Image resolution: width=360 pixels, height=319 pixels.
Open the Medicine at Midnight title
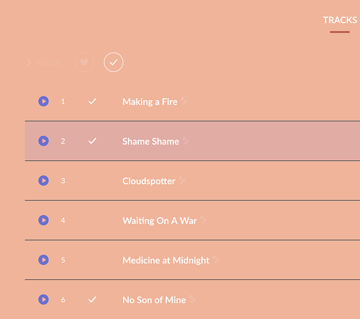pos(166,260)
